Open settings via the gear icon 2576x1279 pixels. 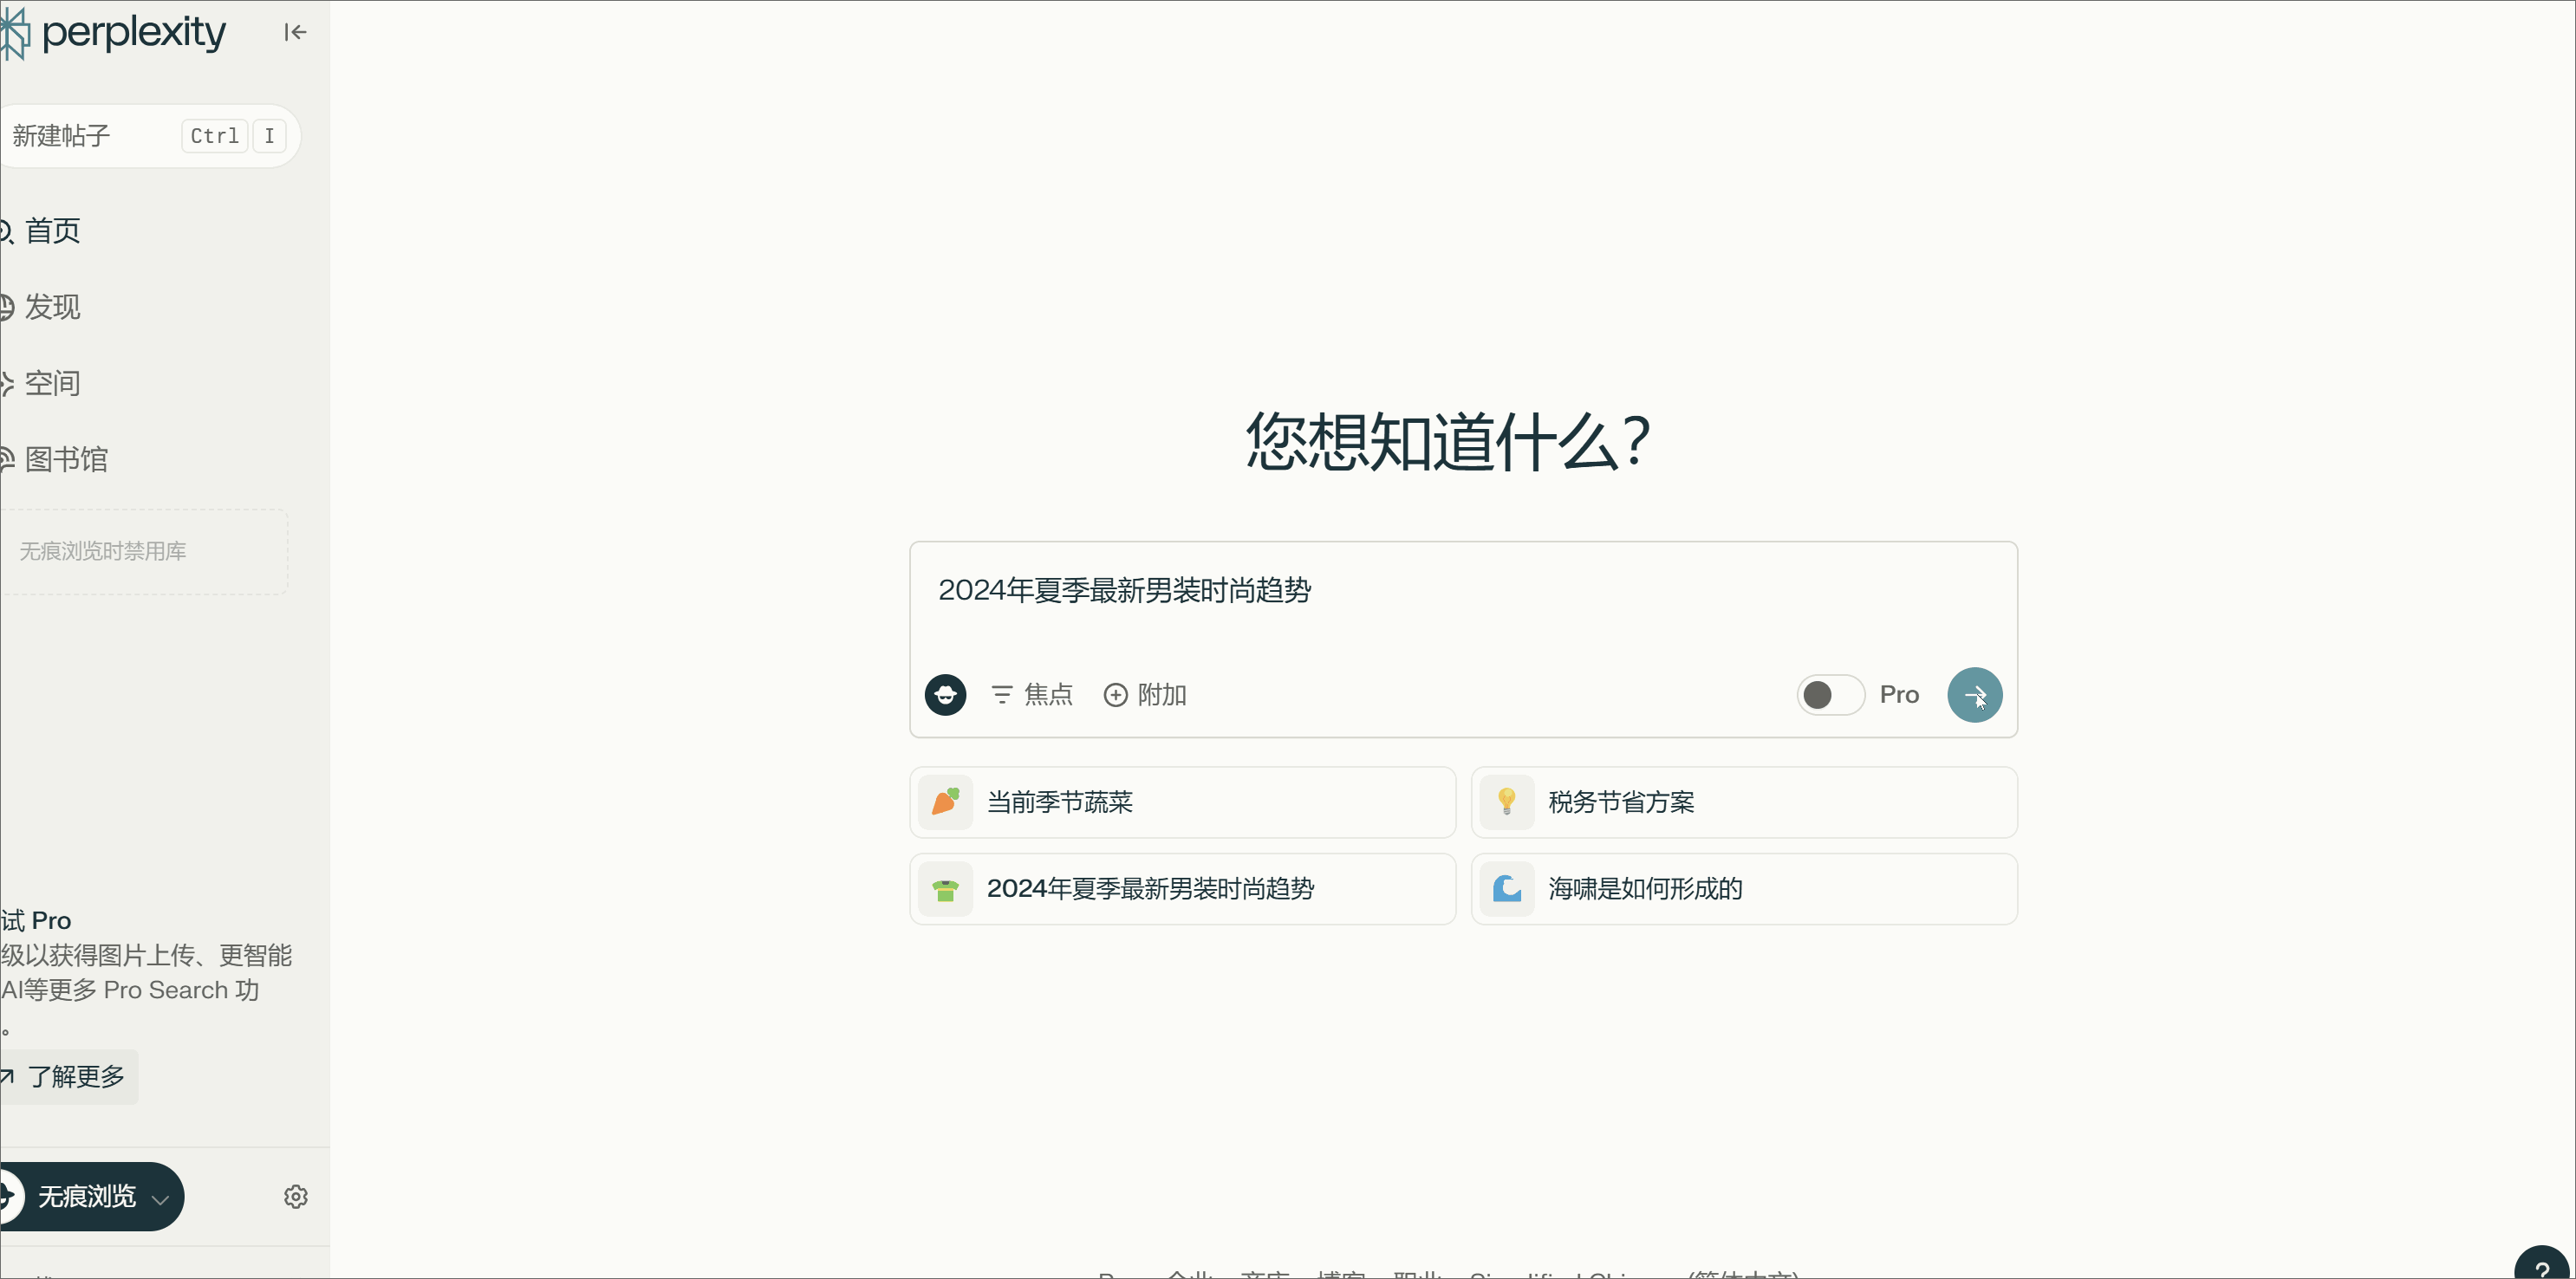tap(295, 1196)
